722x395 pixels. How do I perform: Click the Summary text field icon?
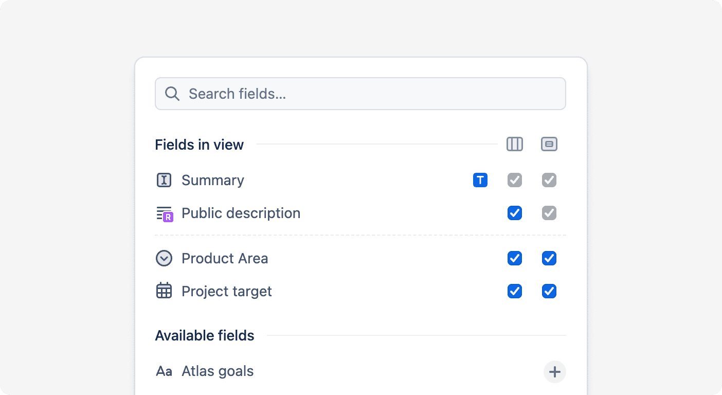[164, 180]
